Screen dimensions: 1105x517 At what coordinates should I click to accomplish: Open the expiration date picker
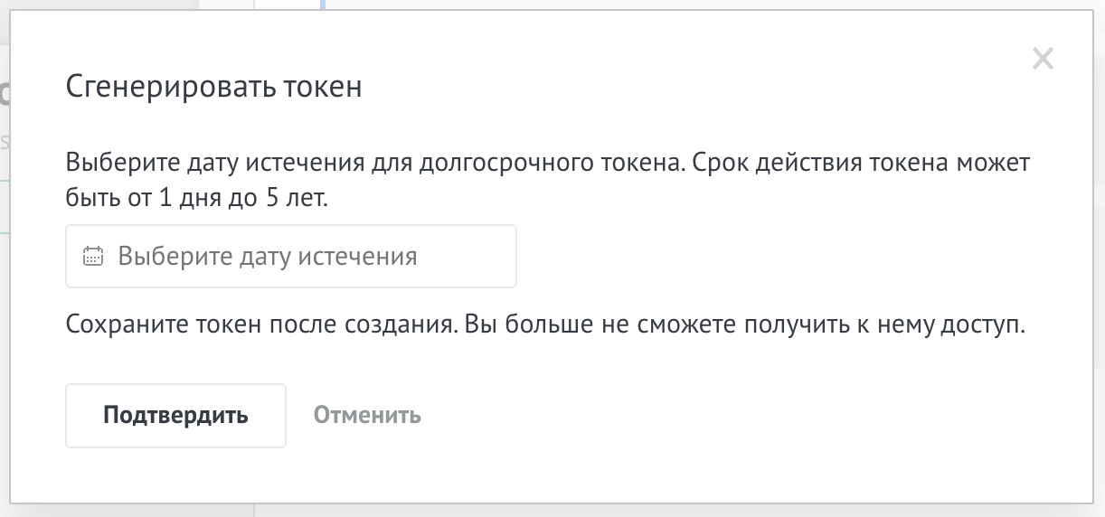(x=291, y=257)
